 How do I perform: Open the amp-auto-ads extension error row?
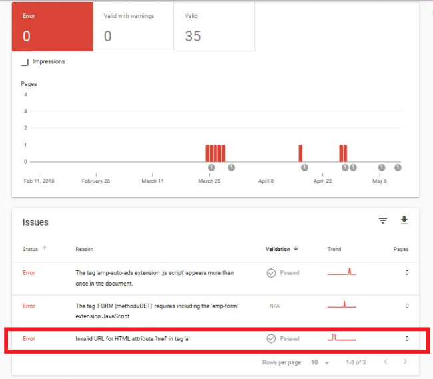click(x=215, y=278)
